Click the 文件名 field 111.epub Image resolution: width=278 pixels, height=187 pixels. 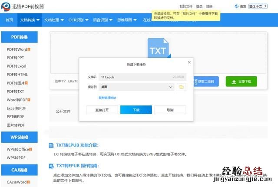(142, 77)
